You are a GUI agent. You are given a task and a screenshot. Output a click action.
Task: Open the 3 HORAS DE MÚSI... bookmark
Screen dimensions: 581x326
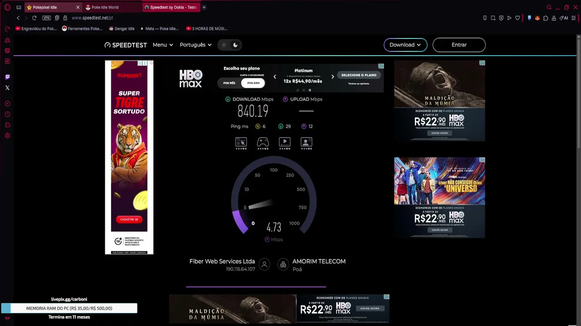[207, 29]
